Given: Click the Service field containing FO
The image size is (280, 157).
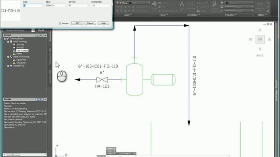Looking at the screenshot, I should tap(78, 6).
